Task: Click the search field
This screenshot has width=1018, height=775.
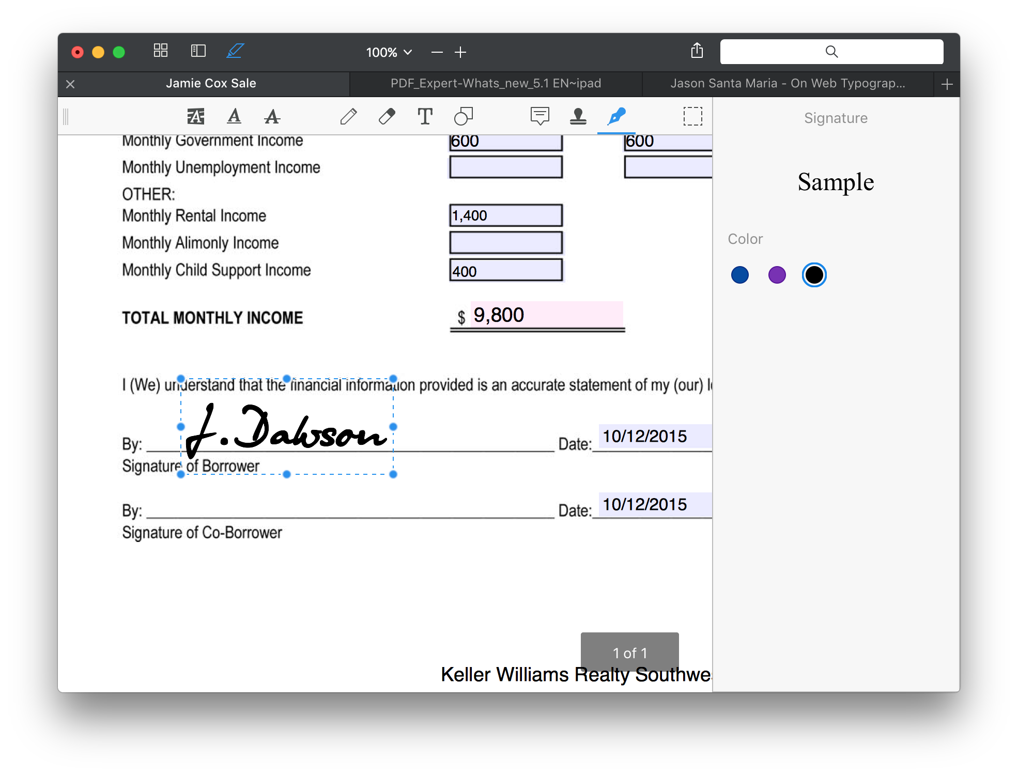Action: 832,52
